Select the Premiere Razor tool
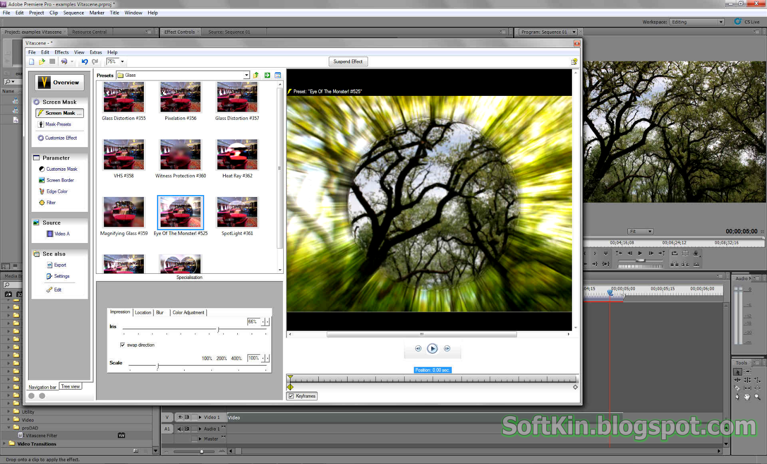 click(x=737, y=388)
